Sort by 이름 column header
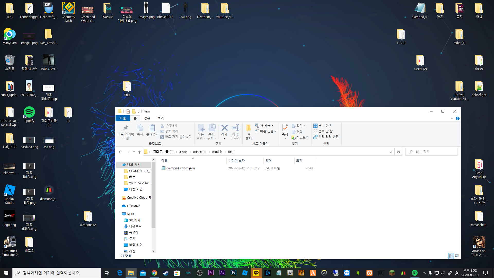Viewport: 494px width, 278px height. tap(193, 161)
